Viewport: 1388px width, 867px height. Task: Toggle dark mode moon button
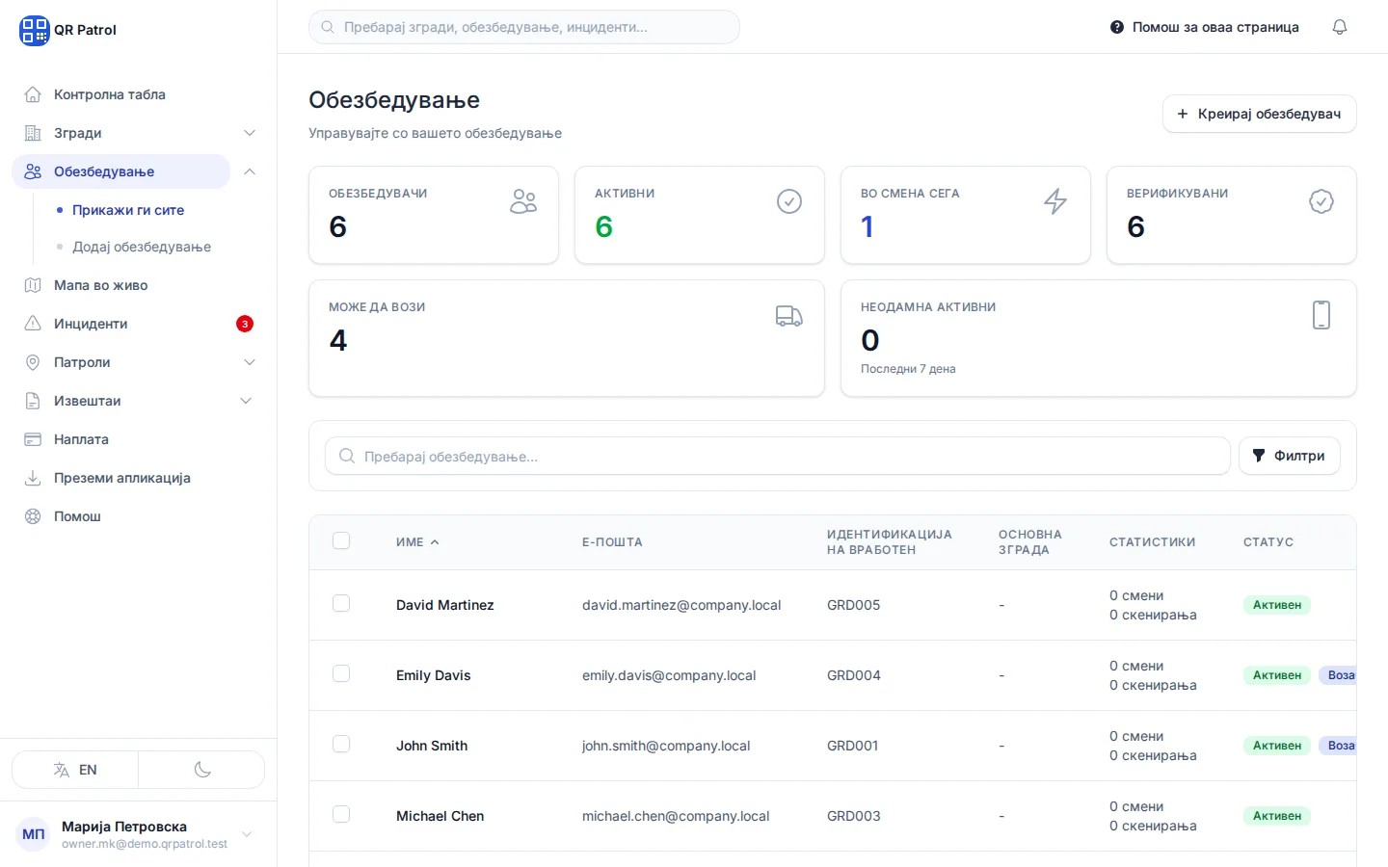(x=202, y=770)
